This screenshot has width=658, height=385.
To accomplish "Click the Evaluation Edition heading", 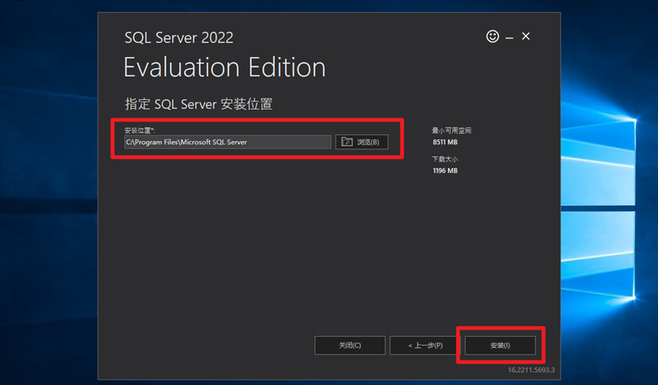I will [x=224, y=67].
